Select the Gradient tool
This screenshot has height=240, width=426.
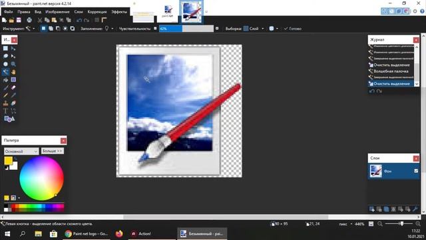point(13,80)
